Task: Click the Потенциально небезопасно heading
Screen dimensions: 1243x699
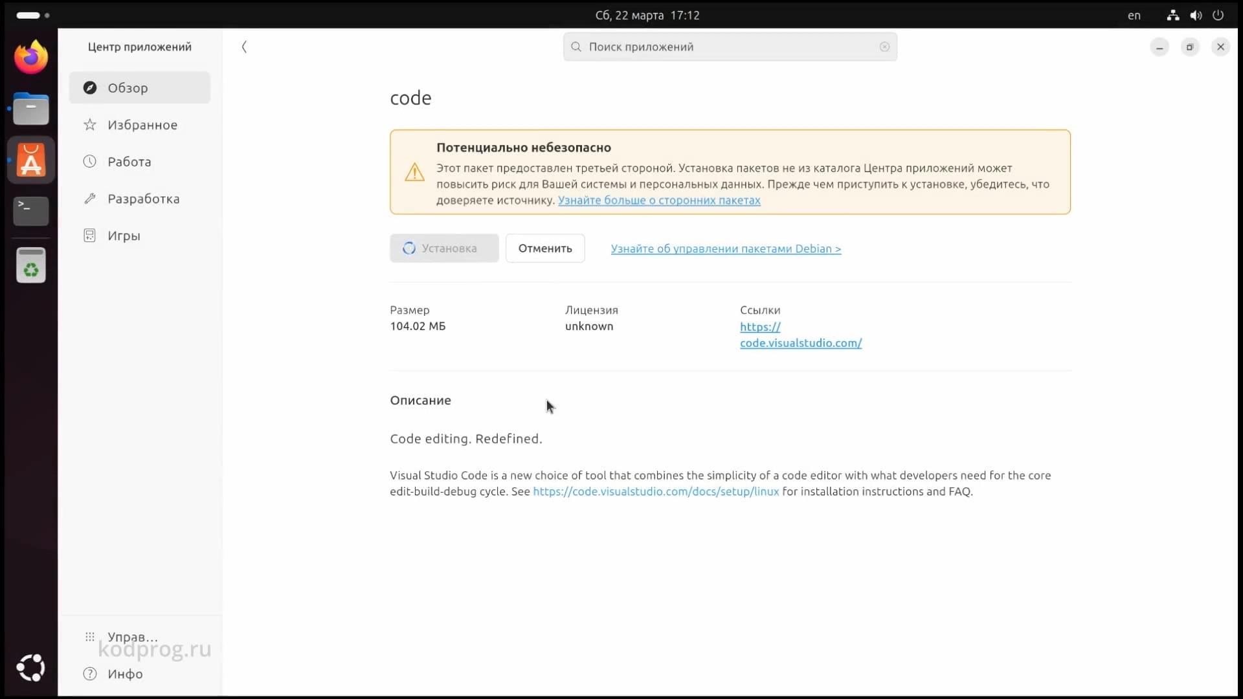Action: (524, 148)
